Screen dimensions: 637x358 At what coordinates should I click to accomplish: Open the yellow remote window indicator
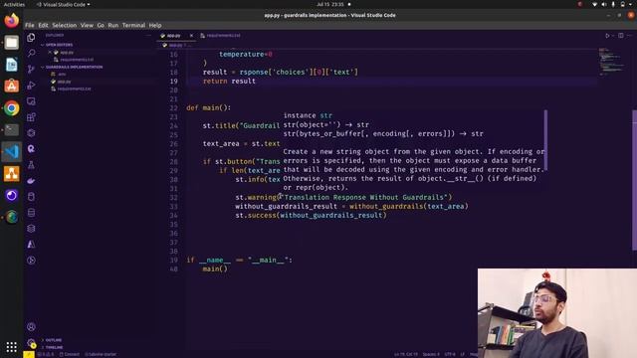[29, 354]
